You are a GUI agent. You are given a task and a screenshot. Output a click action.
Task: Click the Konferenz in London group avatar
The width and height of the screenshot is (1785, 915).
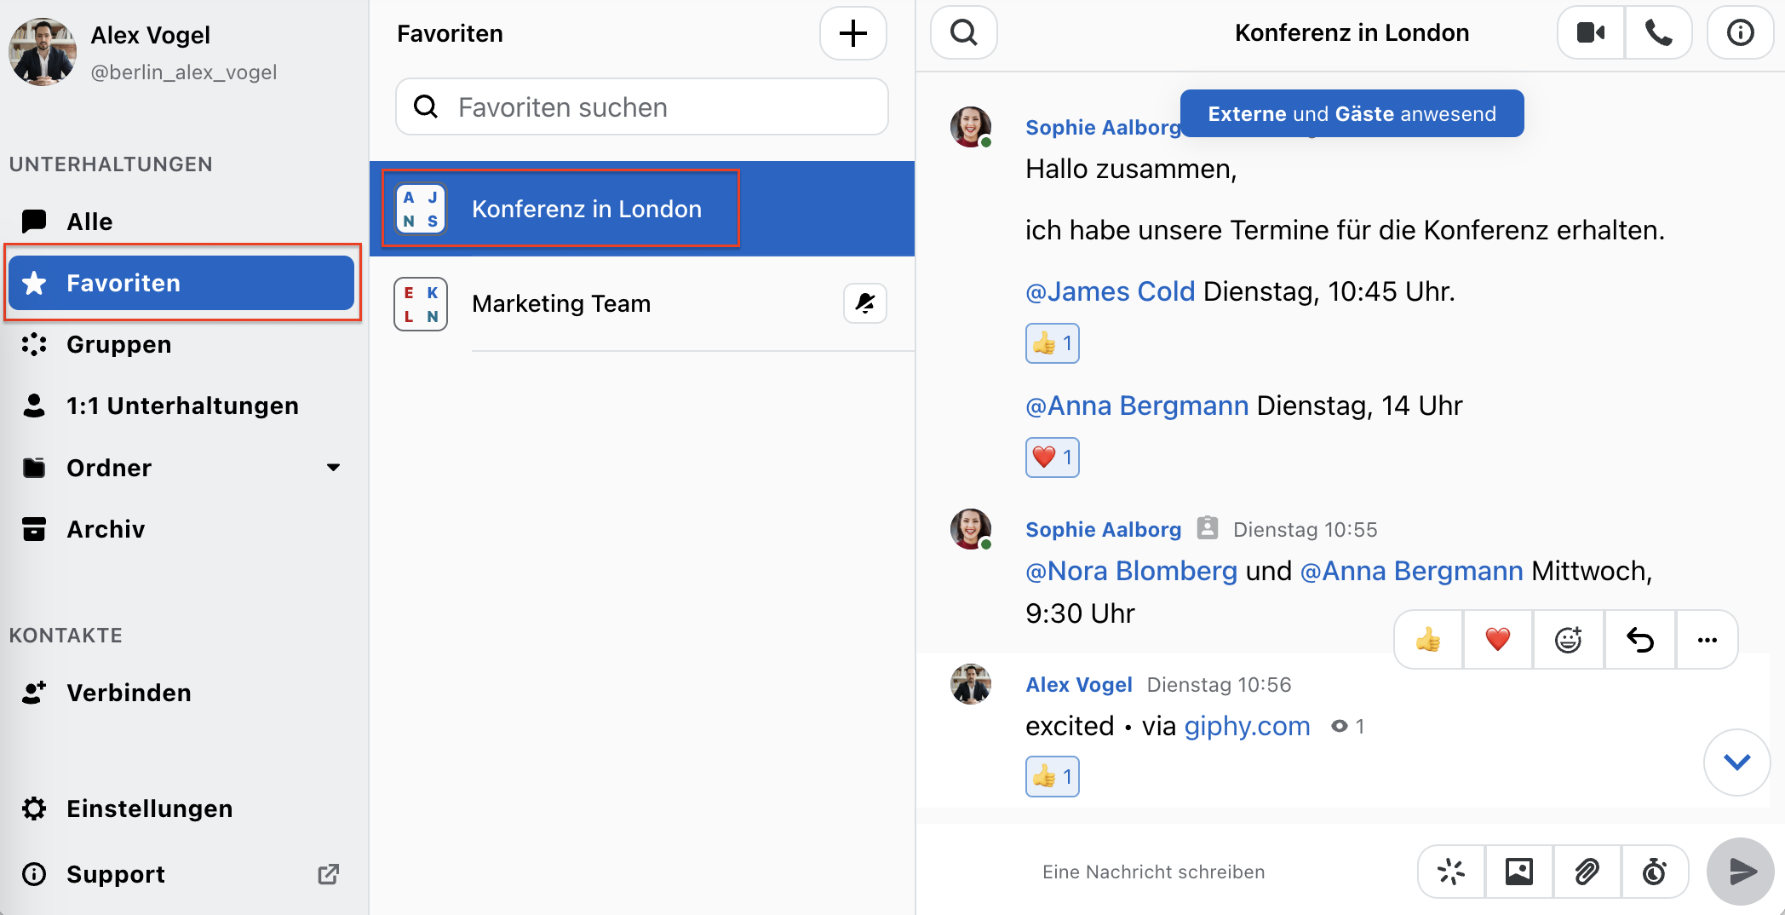pyautogui.click(x=421, y=209)
